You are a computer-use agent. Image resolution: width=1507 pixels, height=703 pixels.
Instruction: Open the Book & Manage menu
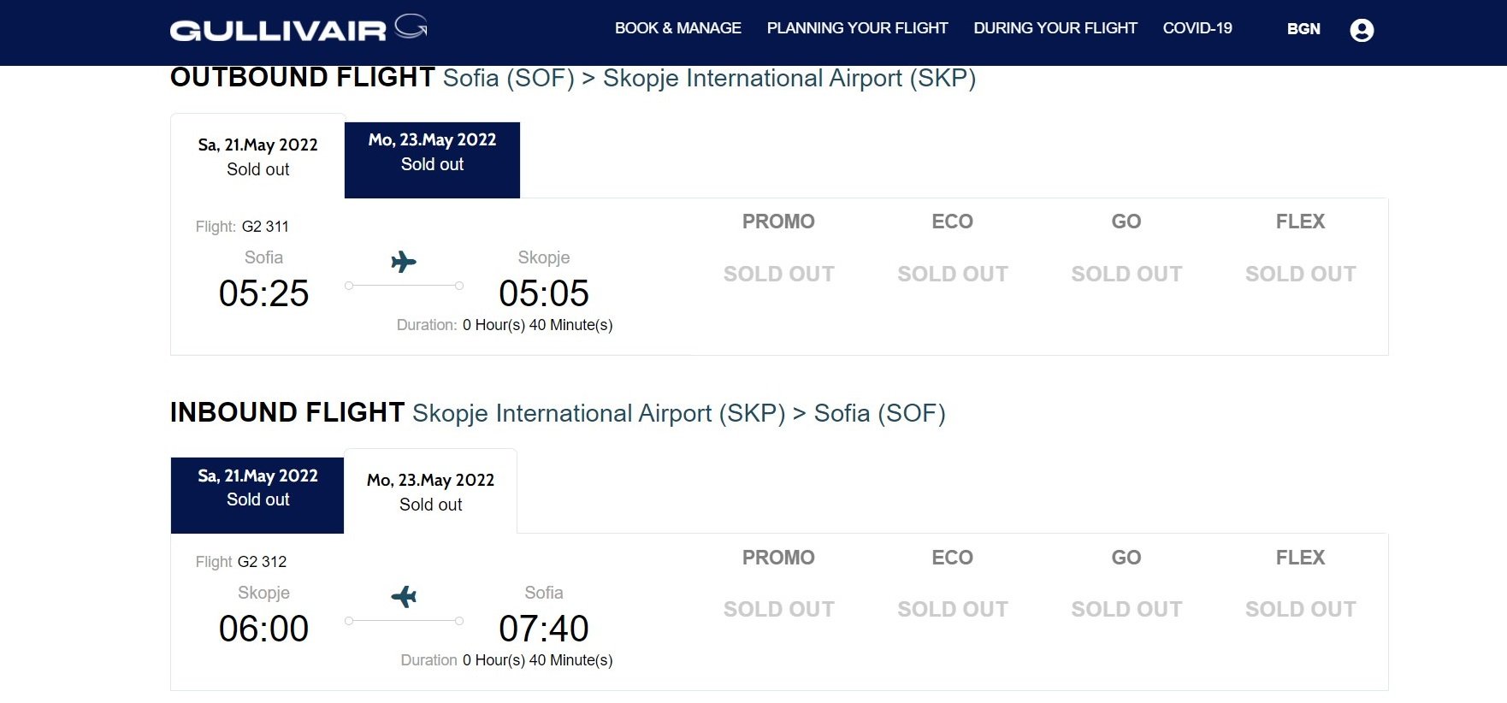coord(677,28)
